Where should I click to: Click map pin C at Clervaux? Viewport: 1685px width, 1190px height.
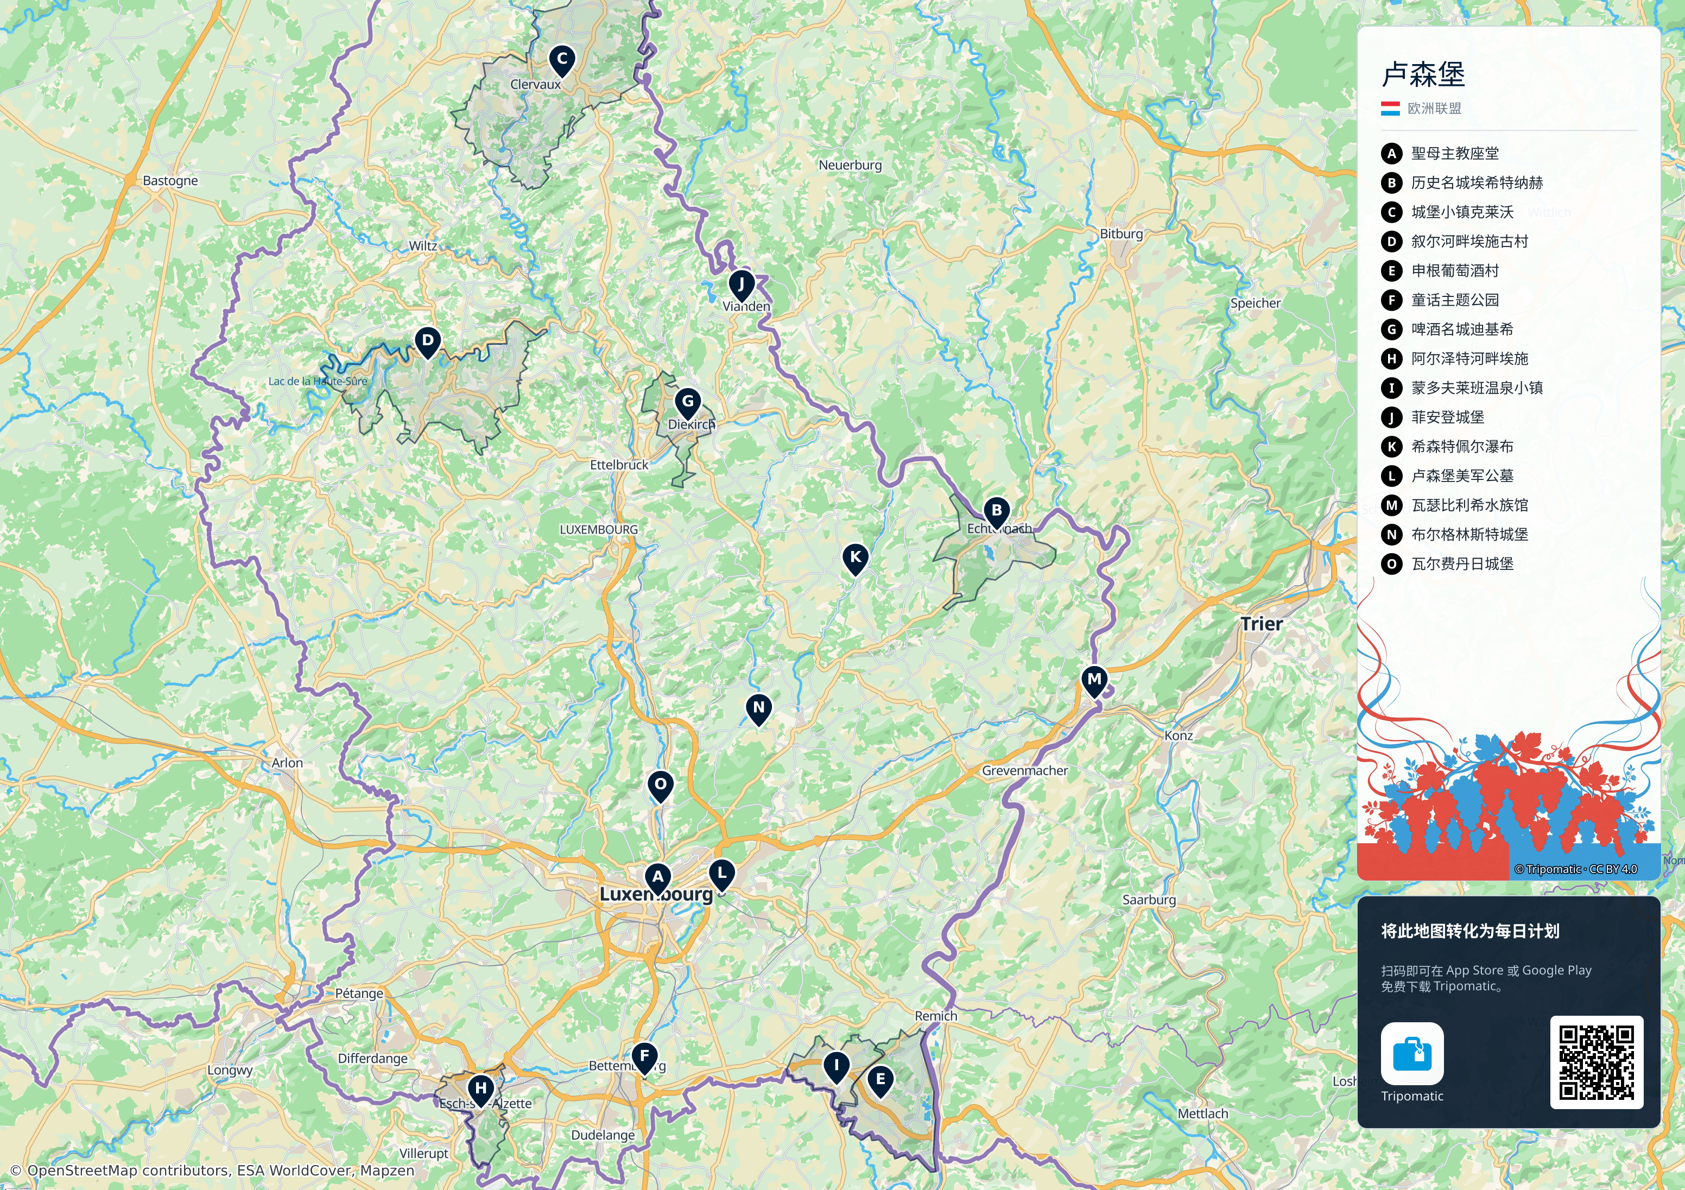click(562, 61)
